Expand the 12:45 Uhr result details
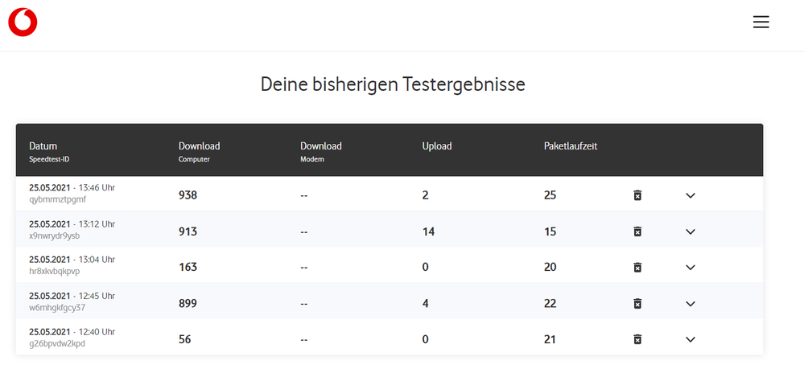The image size is (804, 385). (690, 303)
